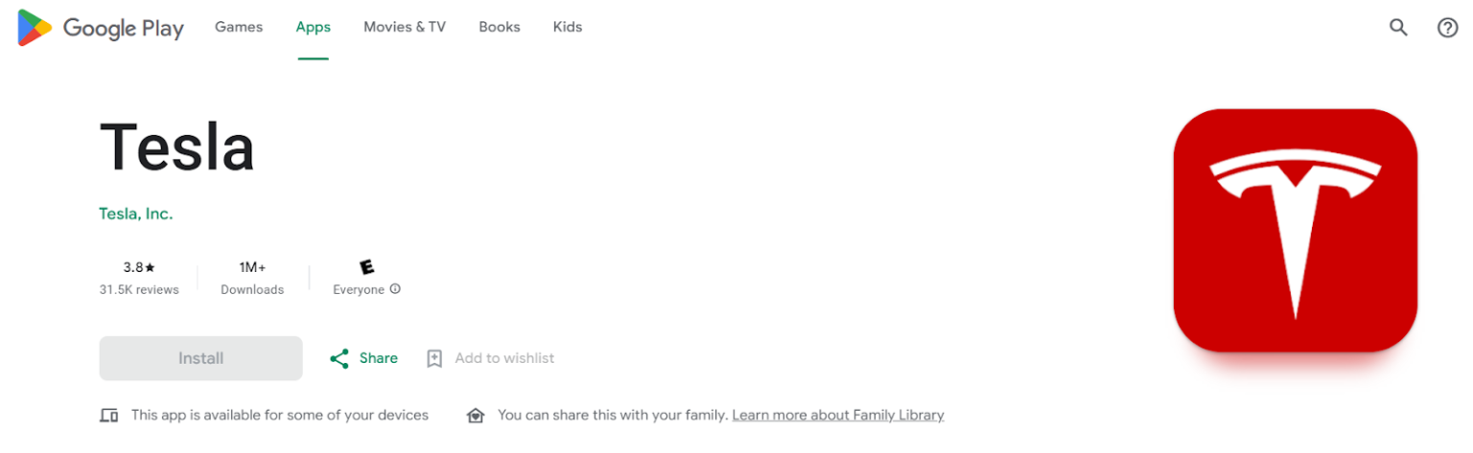This screenshot has height=453, width=1473.
Task: Open Learn more about Family Library link
Action: pos(837,416)
